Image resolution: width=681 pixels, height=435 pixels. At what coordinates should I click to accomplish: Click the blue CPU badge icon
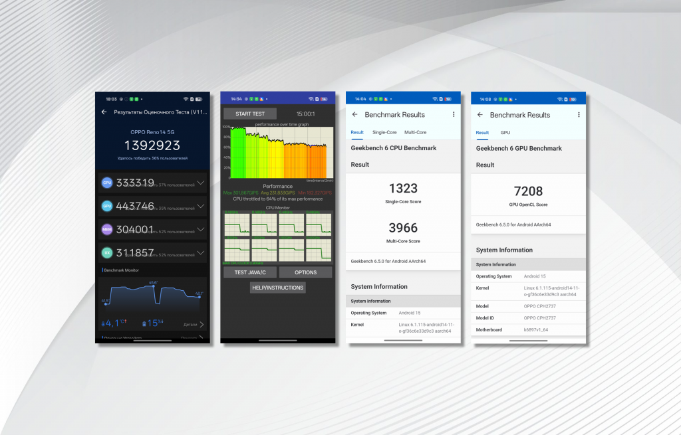[x=107, y=183]
